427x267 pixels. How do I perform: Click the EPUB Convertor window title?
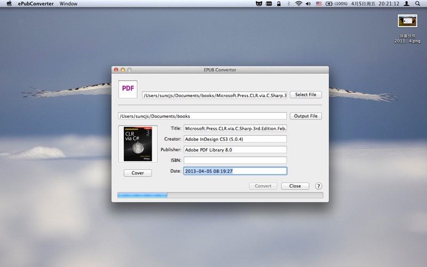click(220, 70)
